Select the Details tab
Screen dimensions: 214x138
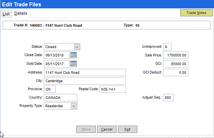[x=21, y=13]
